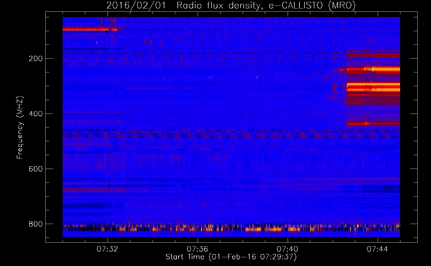Viewport: 431px width, 266px height.
Task: Click the 07:36 time tick label
Action: point(197,249)
